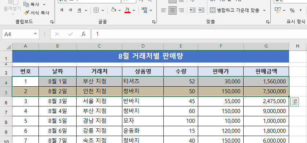Image resolution: width=307 pixels, height=143 pixels.
Task: Open accounting format dropdown arrow
Action: click(284, 10)
